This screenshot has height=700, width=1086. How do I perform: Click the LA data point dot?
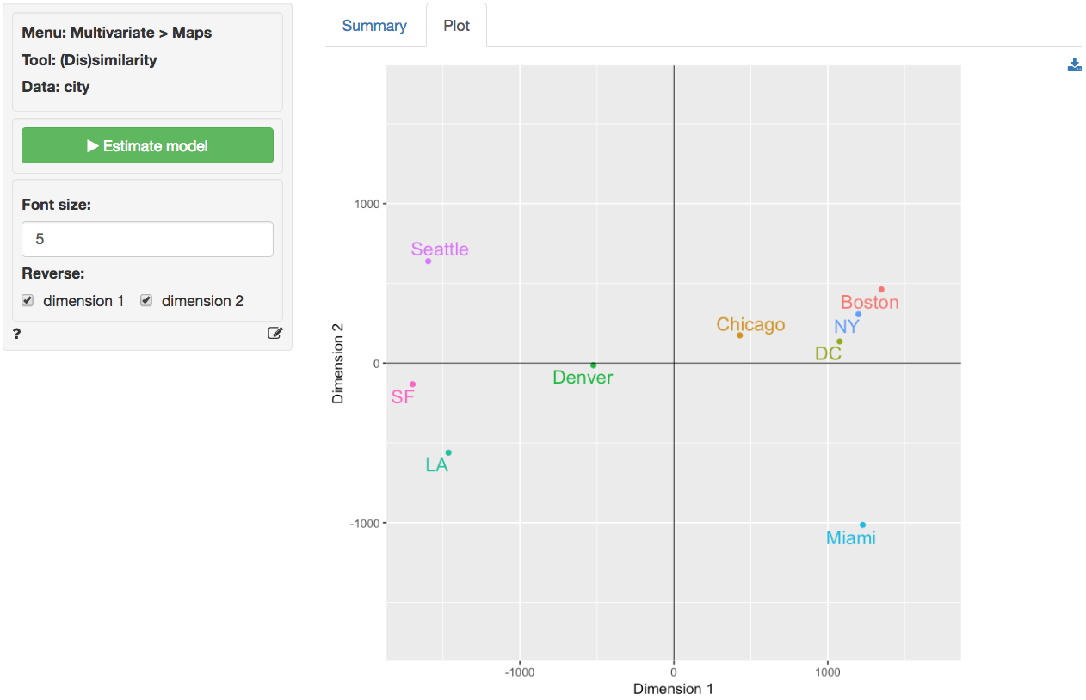448,453
